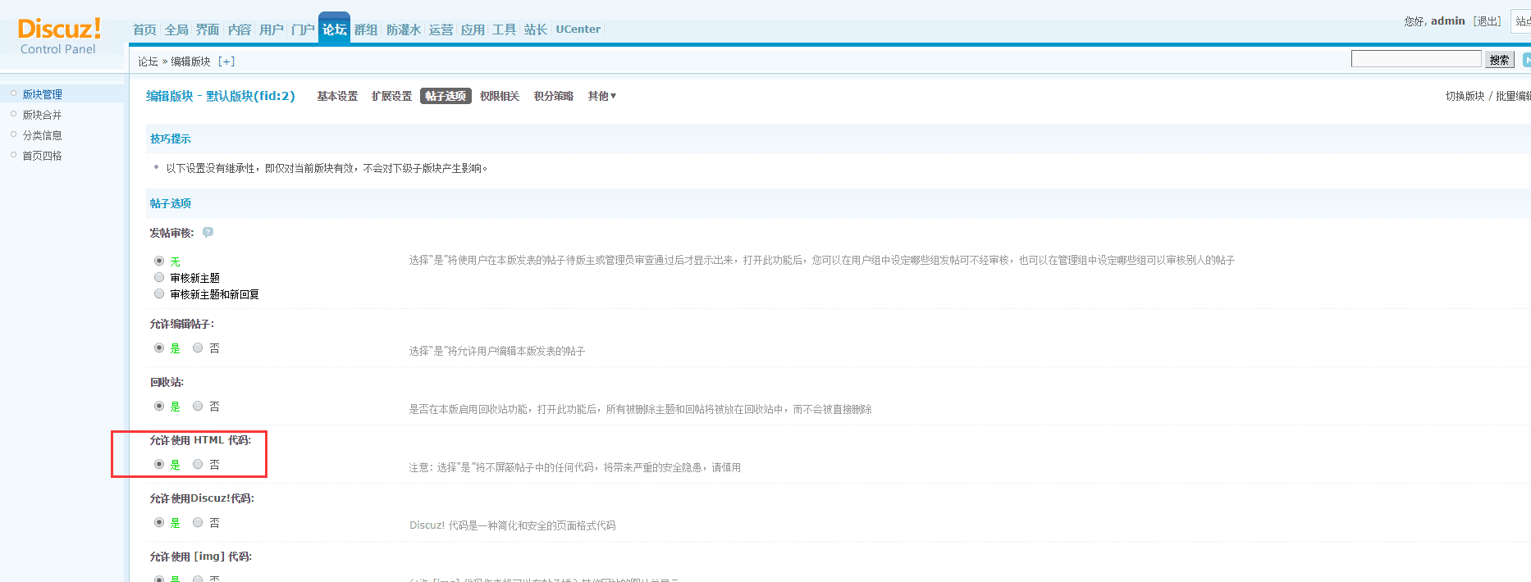
Task: Open the 应用 top navigation menu
Action: (x=473, y=30)
